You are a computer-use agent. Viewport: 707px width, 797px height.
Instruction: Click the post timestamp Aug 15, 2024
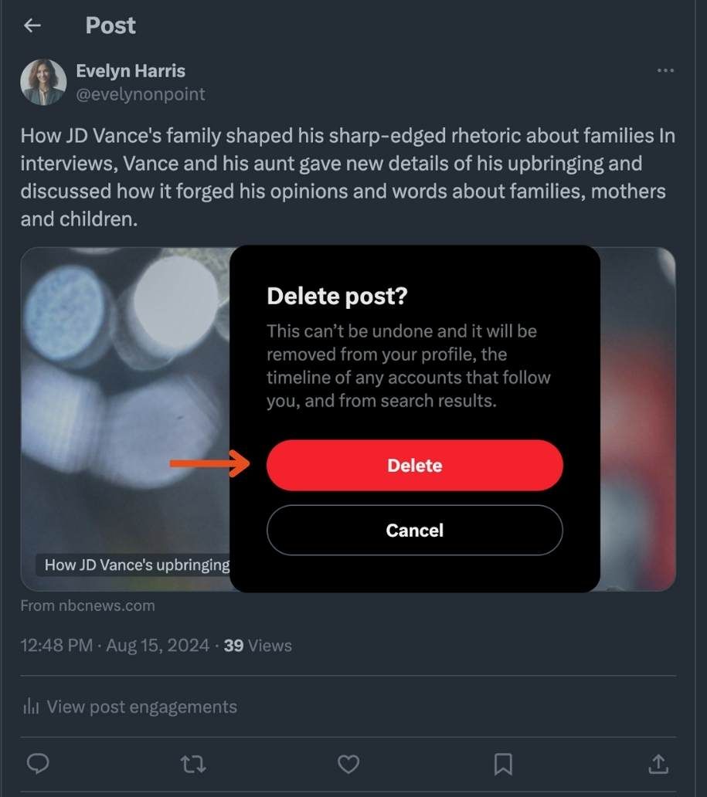tap(158, 645)
